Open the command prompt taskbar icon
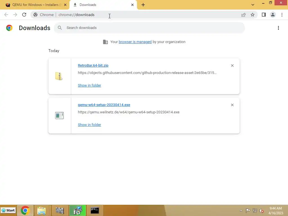 pos(95,210)
